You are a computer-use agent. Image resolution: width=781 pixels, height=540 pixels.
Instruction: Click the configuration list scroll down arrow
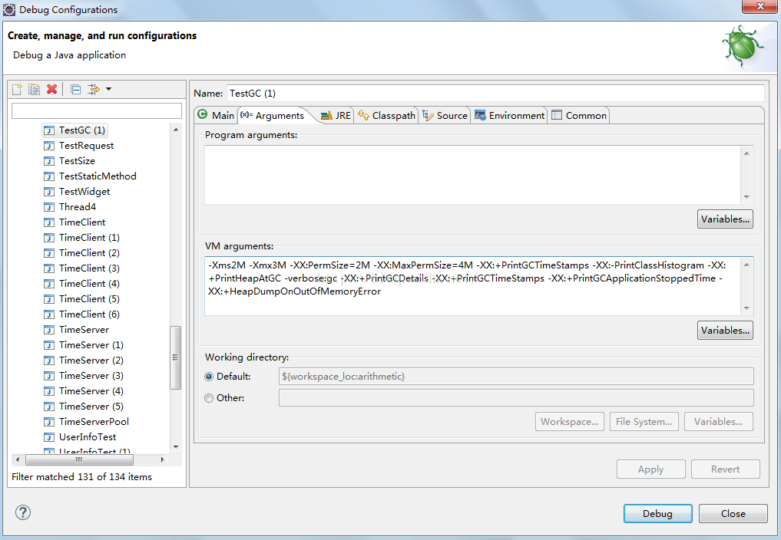(x=176, y=447)
